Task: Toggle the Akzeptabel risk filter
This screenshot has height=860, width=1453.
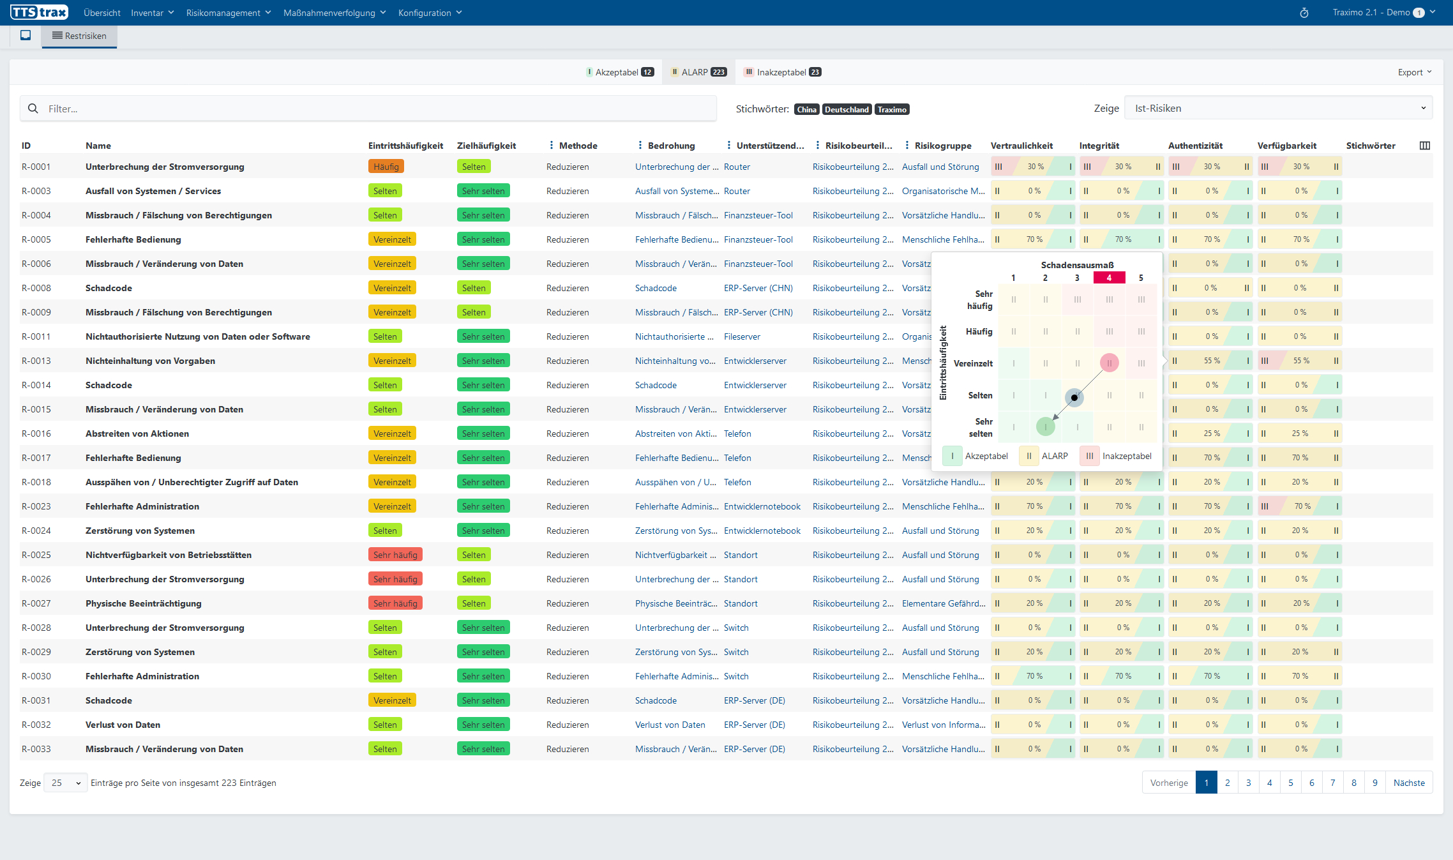Action: 619,72
